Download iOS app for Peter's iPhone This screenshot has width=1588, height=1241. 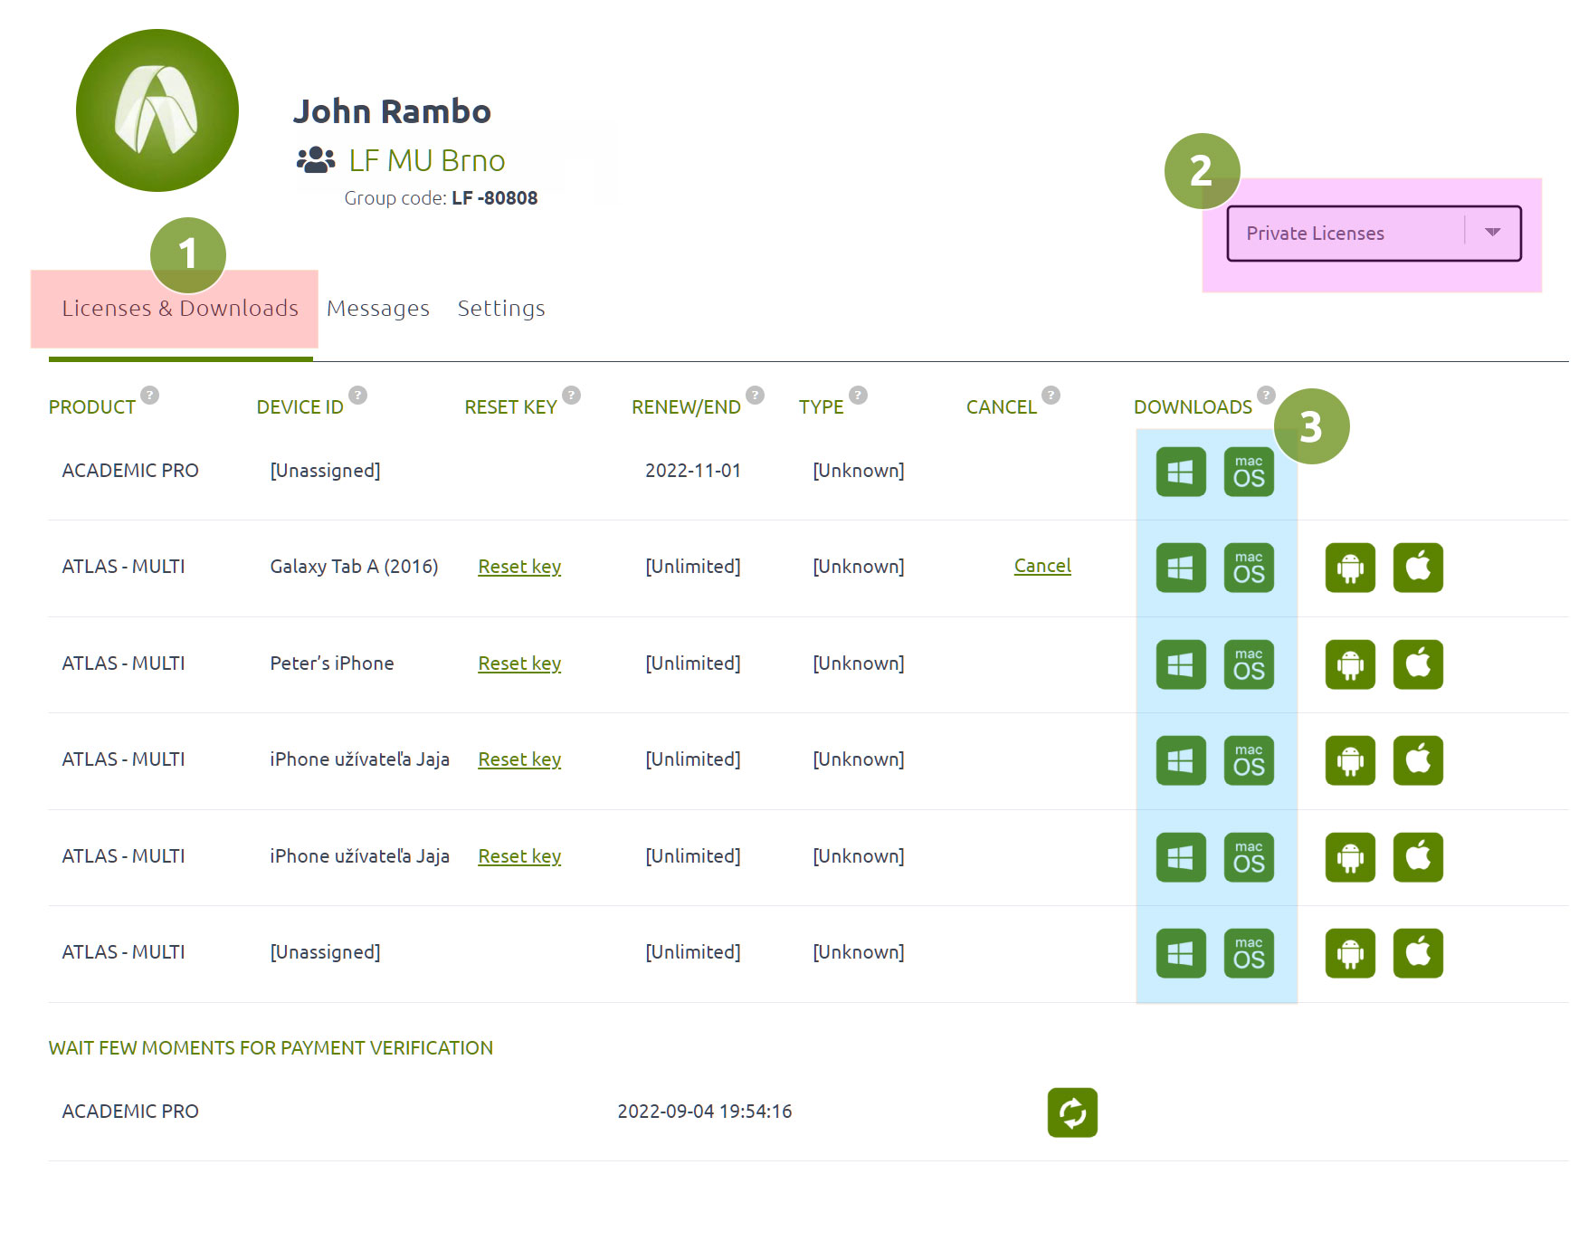(1418, 664)
